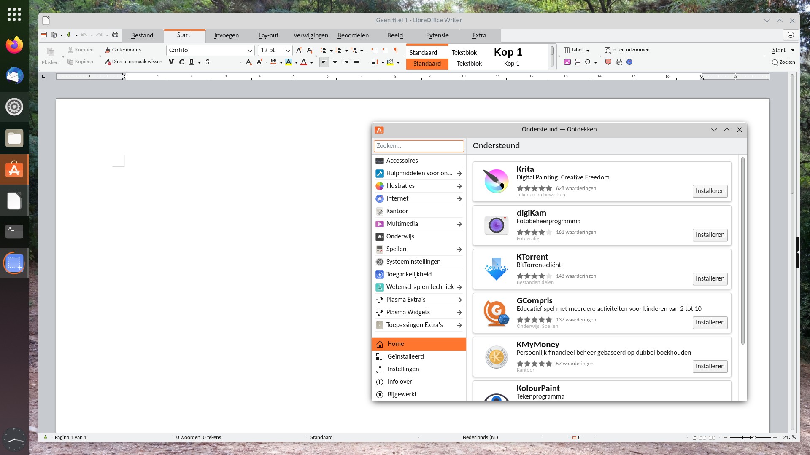810x455 pixels.
Task: Insert a comment with speech-bubble icon
Action: point(608,62)
